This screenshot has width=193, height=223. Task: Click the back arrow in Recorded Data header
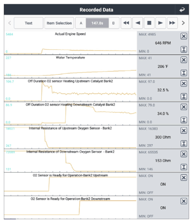(x=182, y=10)
